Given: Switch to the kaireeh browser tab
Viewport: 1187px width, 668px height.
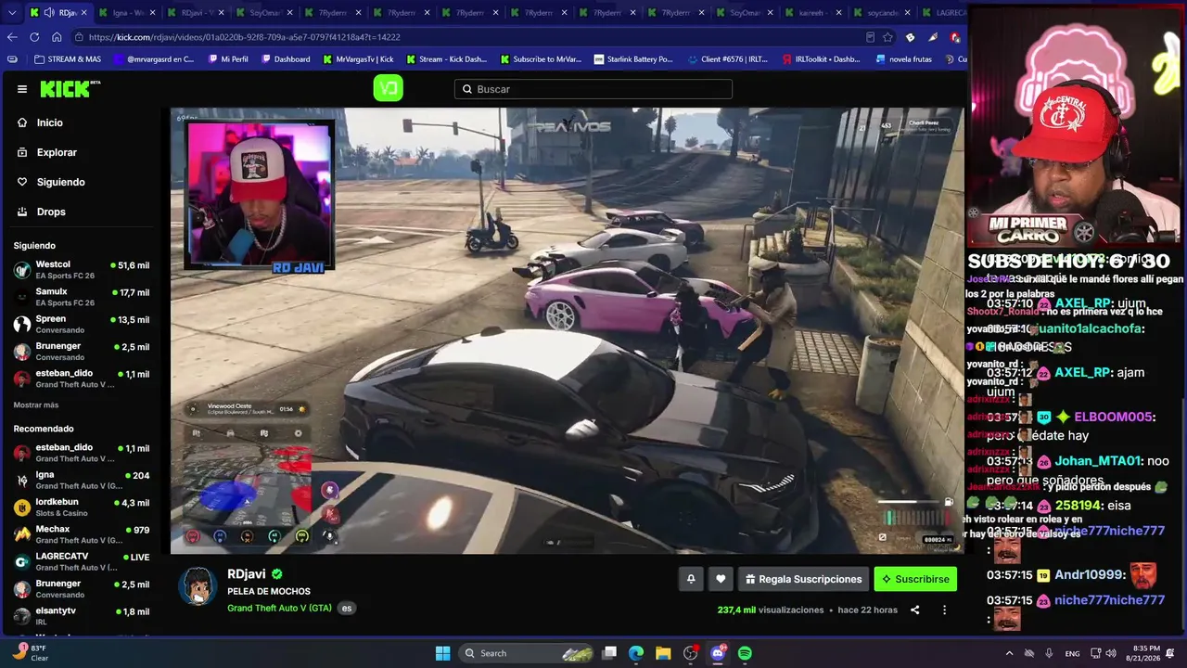Looking at the screenshot, I should [812, 13].
